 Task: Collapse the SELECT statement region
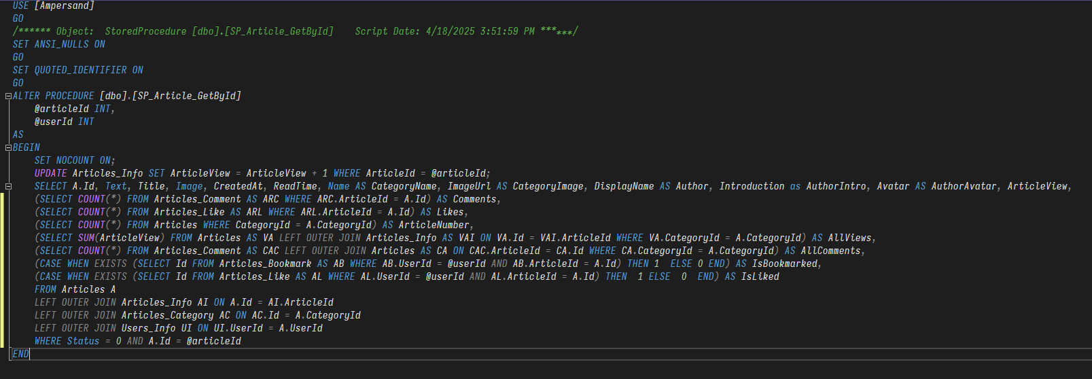point(8,187)
